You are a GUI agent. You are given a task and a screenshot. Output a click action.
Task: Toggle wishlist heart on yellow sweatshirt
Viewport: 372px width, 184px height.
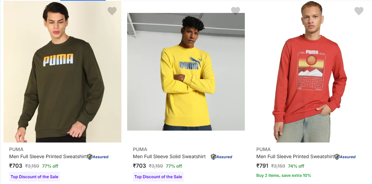click(x=235, y=11)
